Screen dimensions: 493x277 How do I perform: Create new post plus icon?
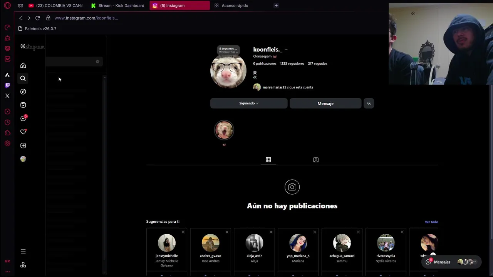(23, 145)
